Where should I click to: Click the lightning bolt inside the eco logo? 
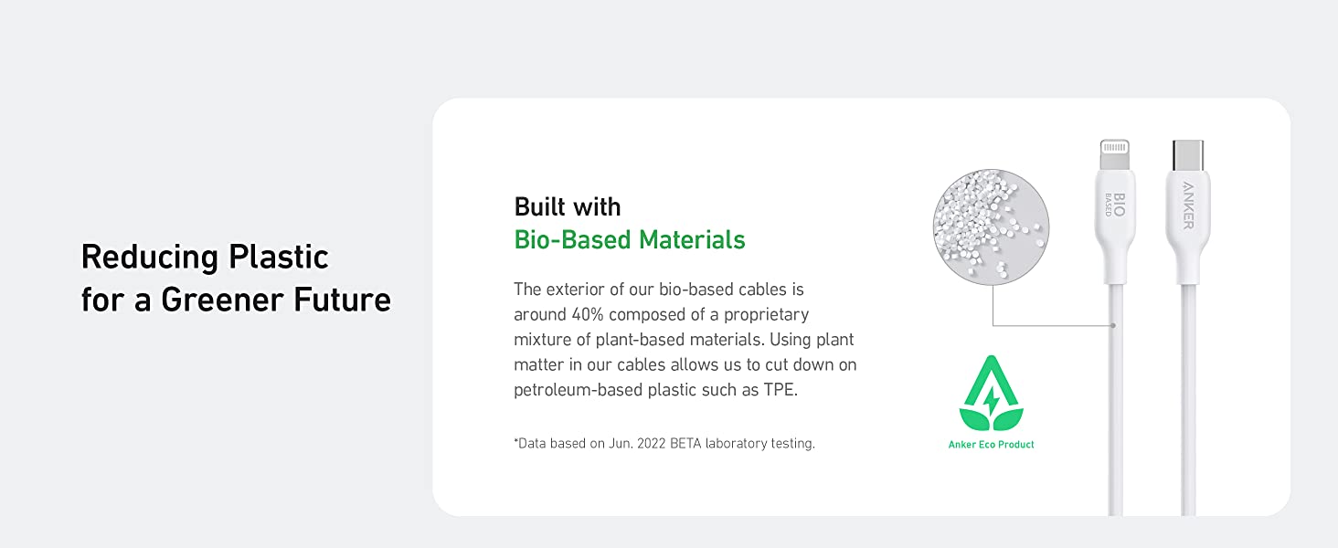pos(991,399)
